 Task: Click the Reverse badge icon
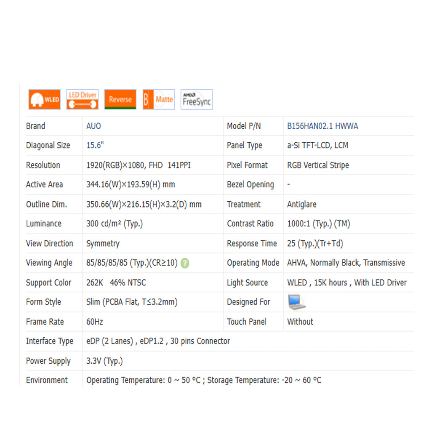click(x=120, y=99)
